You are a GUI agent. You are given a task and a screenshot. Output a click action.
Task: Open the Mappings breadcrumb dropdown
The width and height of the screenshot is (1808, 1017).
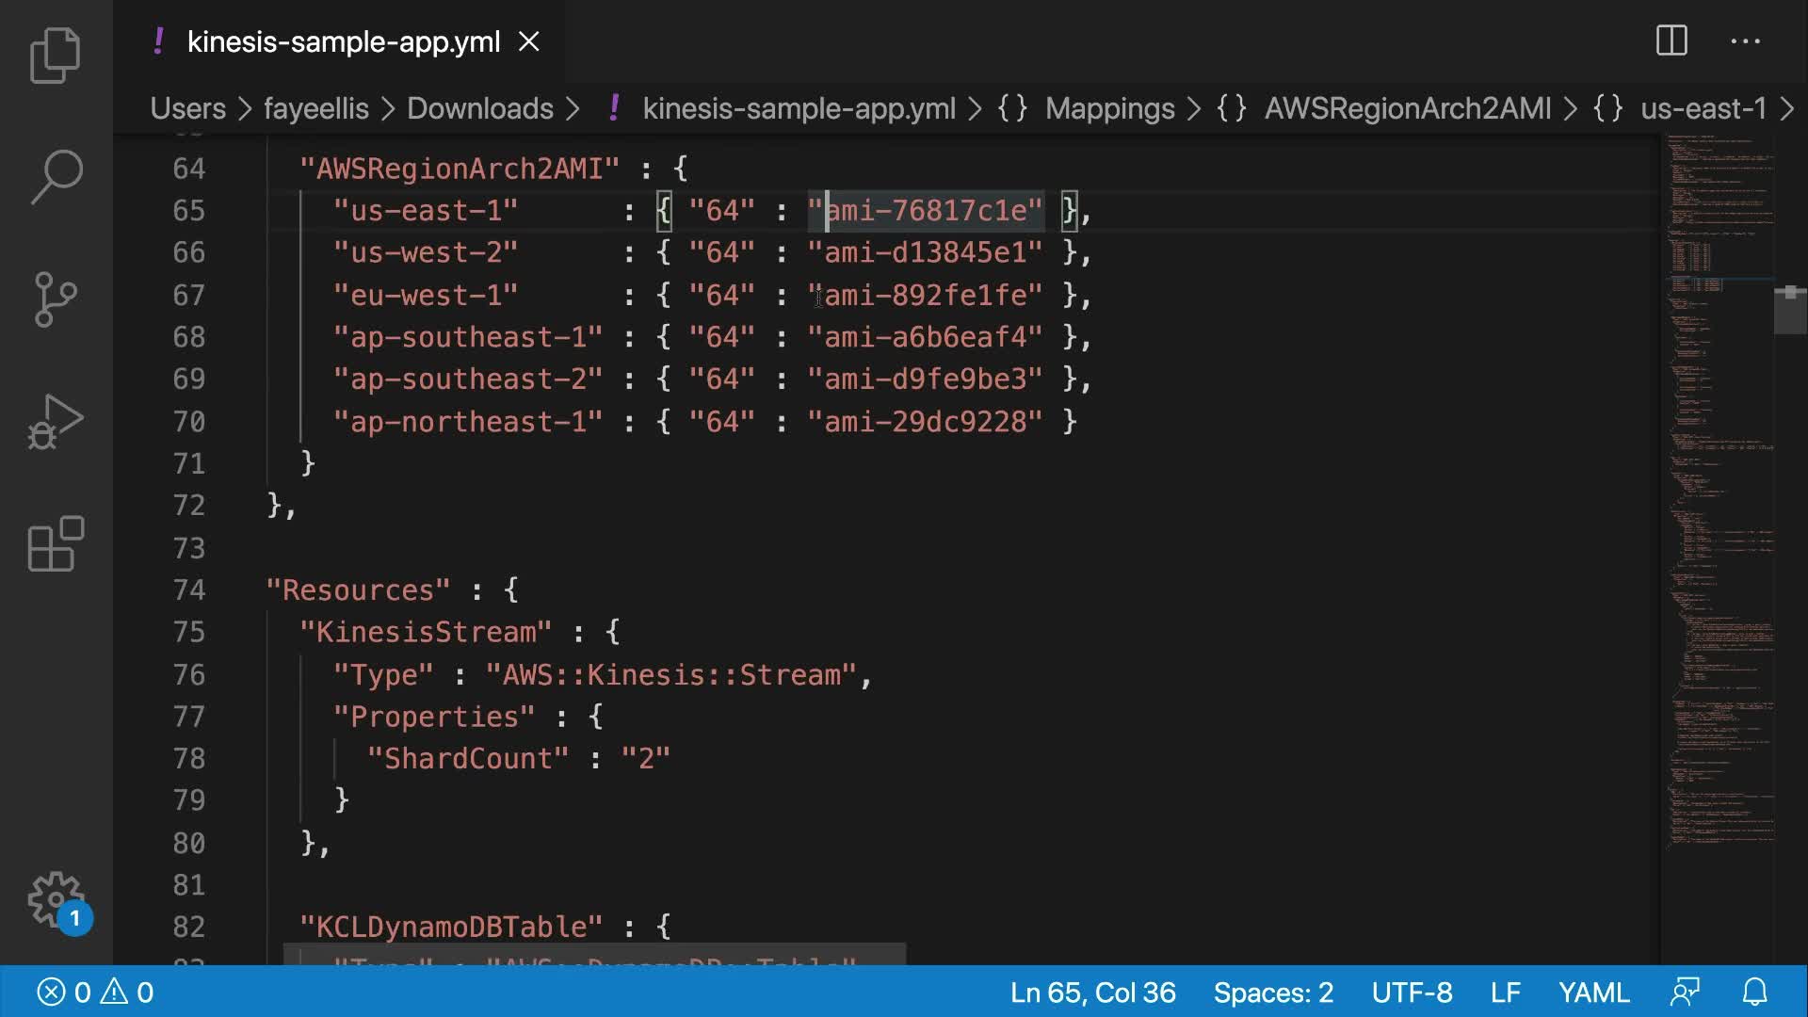[x=1109, y=108]
